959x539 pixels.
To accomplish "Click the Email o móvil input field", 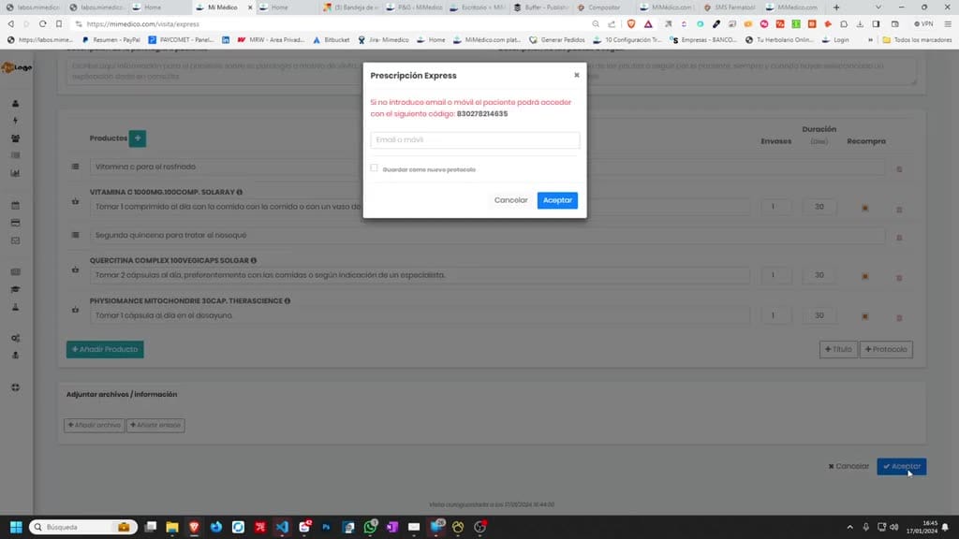I will [475, 140].
